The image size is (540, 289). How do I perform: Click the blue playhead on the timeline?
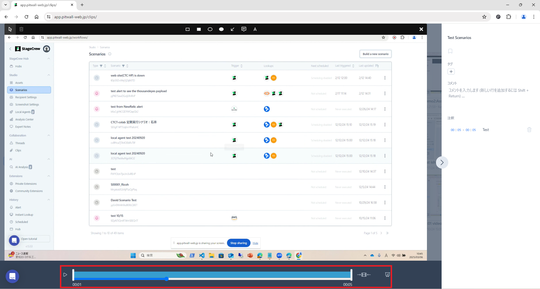(x=166, y=279)
